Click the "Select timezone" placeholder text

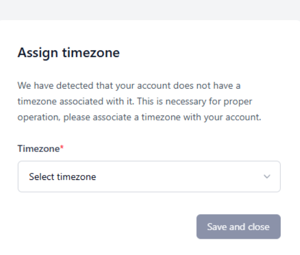coord(62,177)
